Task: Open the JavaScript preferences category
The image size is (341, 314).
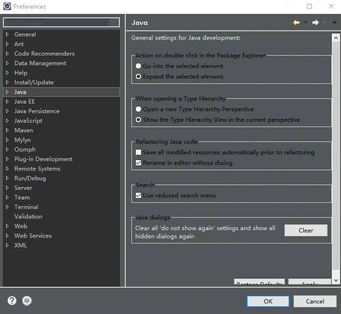Action: (x=28, y=121)
